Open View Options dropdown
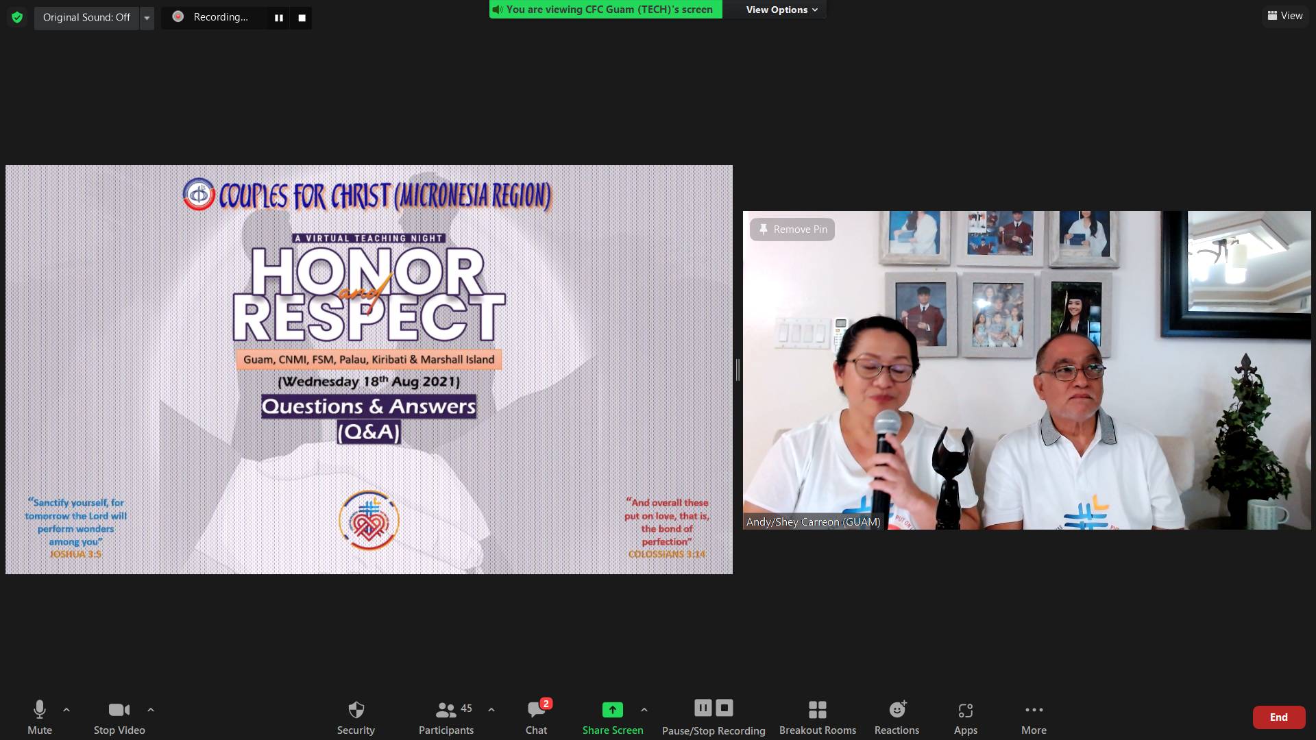Screen dimensions: 1316x740 [x=782, y=10]
